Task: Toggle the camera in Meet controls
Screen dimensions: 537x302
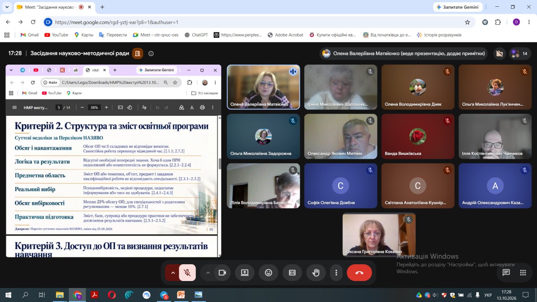Action: (222, 273)
